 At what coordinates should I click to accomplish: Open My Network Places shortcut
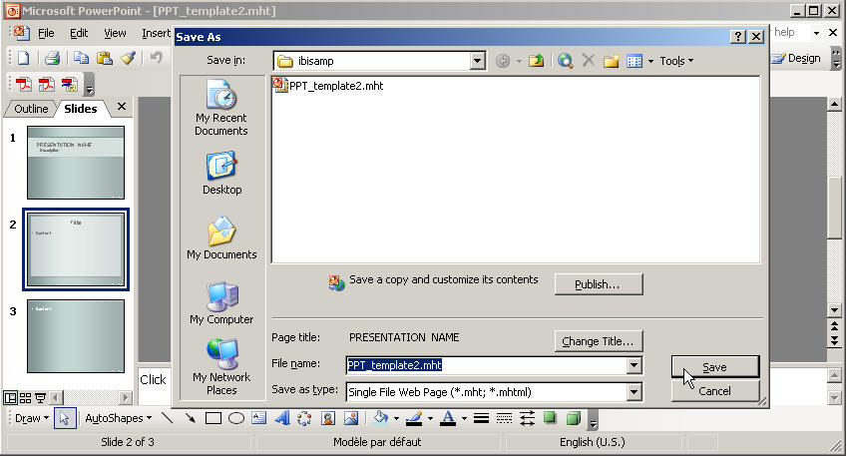(221, 366)
